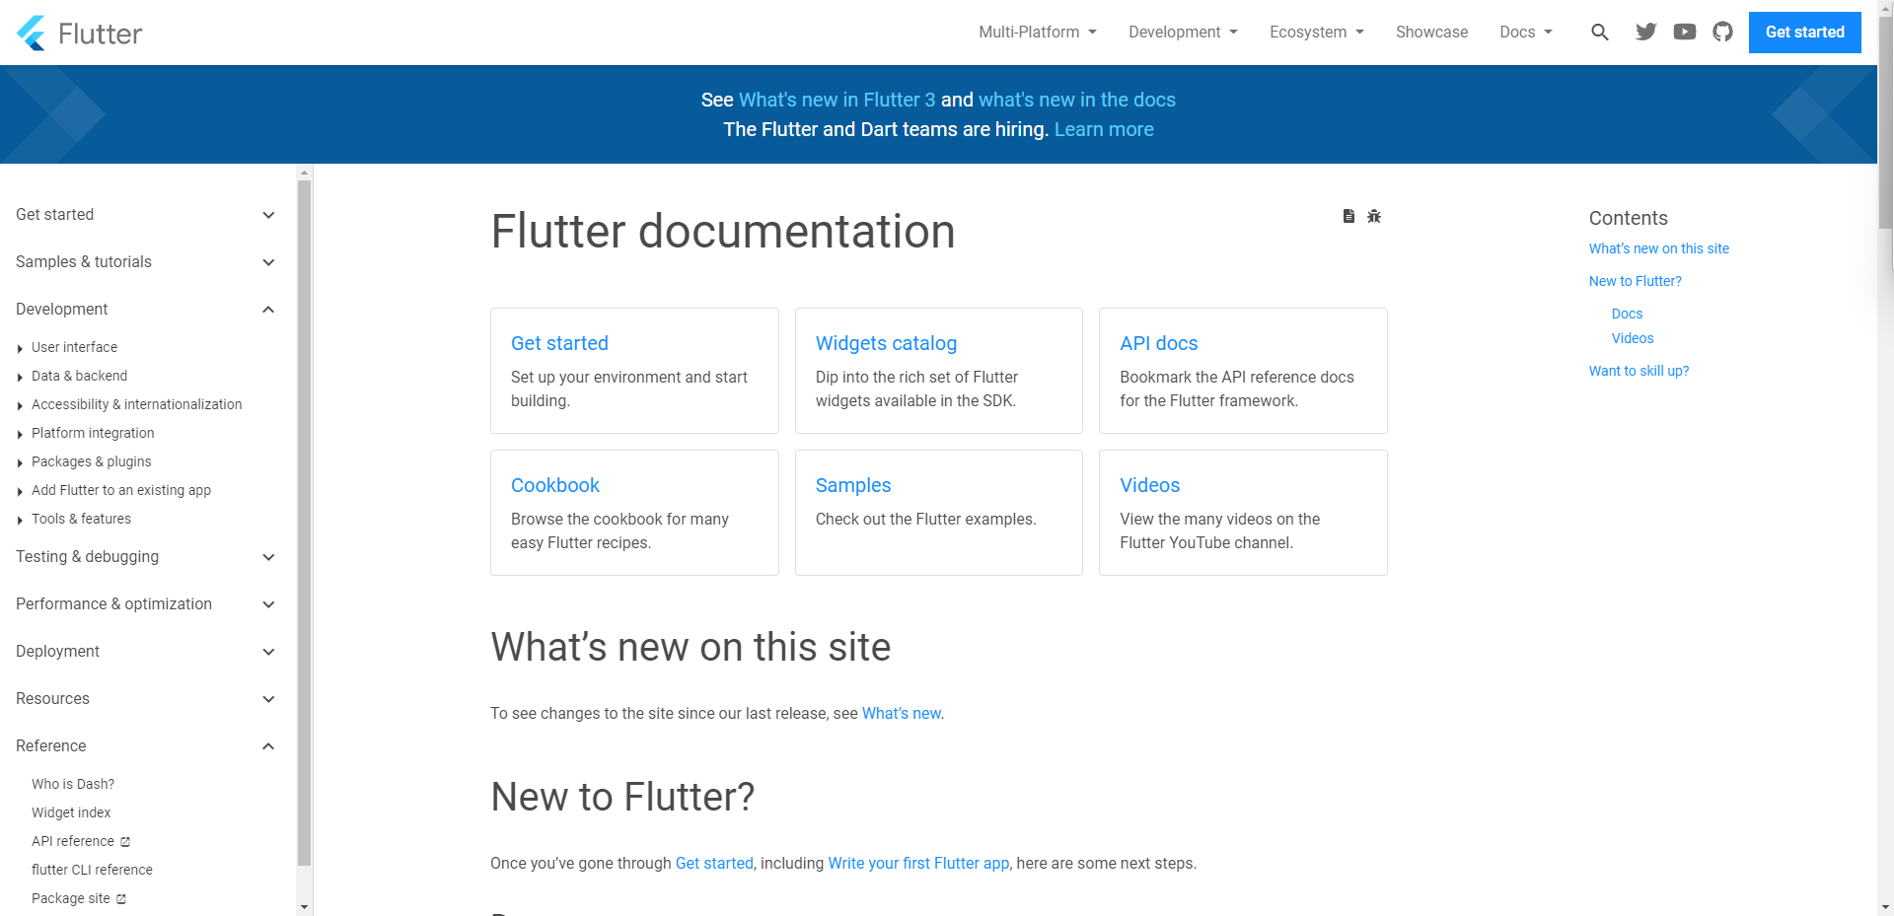Open the Cookbook card
The image size is (1894, 916).
pyautogui.click(x=634, y=513)
